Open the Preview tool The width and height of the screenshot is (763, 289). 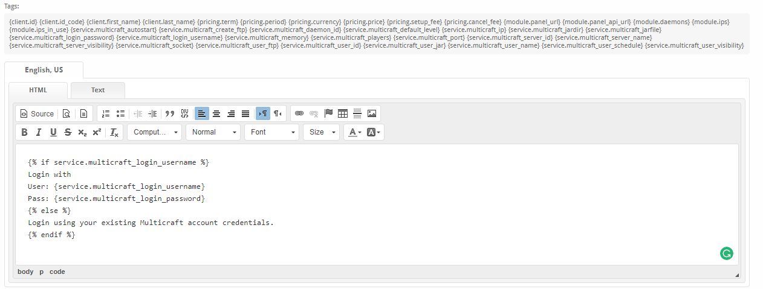(67, 113)
